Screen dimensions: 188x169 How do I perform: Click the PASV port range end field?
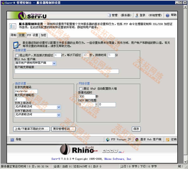click(x=107, y=105)
